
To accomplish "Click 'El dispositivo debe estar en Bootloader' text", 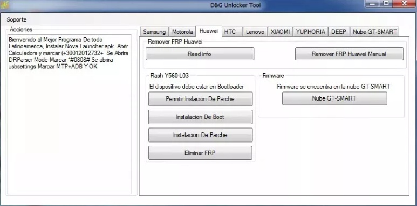I will [x=197, y=87].
